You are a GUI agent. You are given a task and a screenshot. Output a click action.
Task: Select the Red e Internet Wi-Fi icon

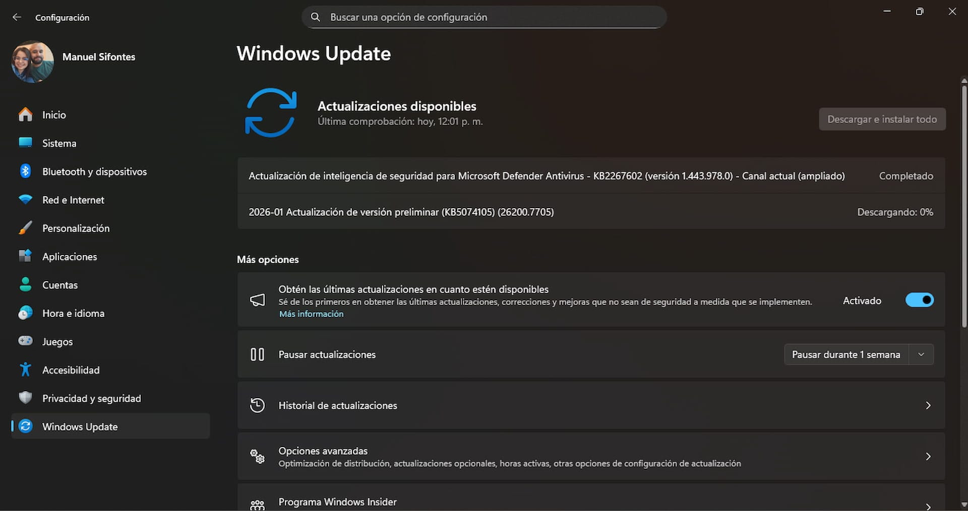point(25,200)
